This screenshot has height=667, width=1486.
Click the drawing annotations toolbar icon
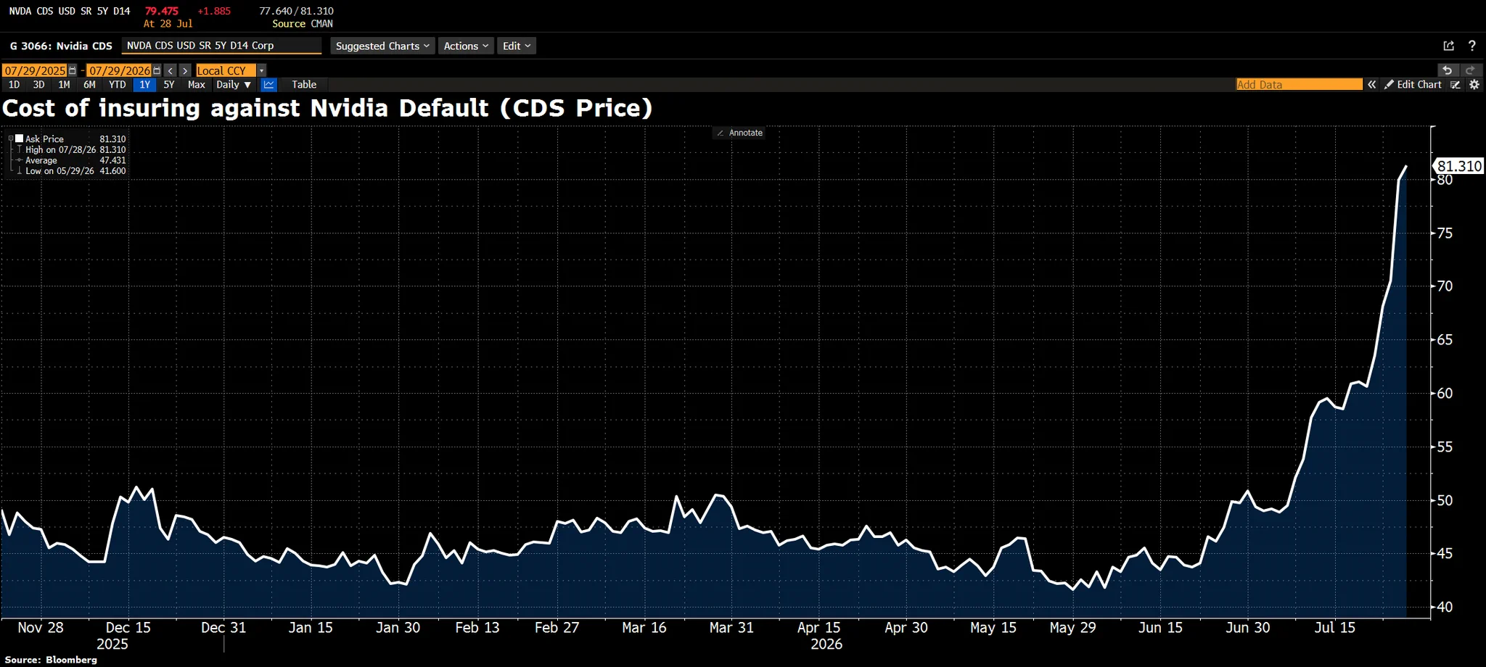point(1455,85)
